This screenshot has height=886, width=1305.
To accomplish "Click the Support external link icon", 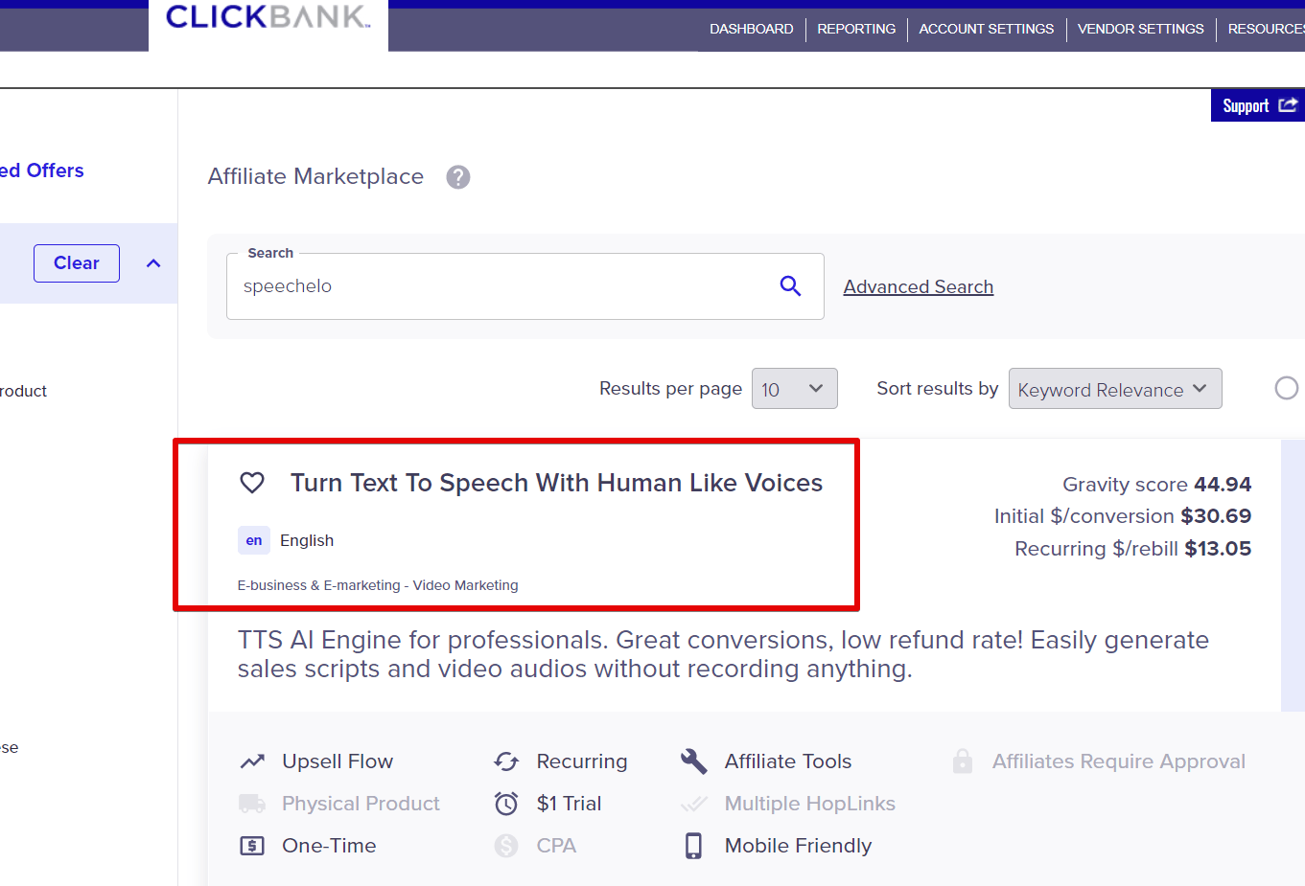I will click(1288, 104).
